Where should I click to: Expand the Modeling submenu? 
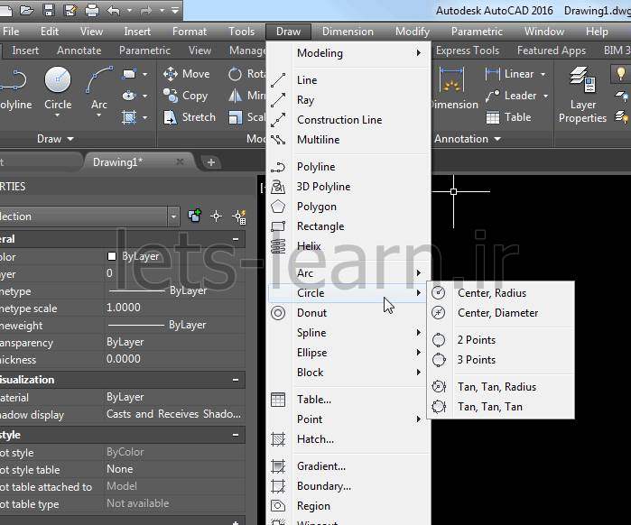click(348, 53)
